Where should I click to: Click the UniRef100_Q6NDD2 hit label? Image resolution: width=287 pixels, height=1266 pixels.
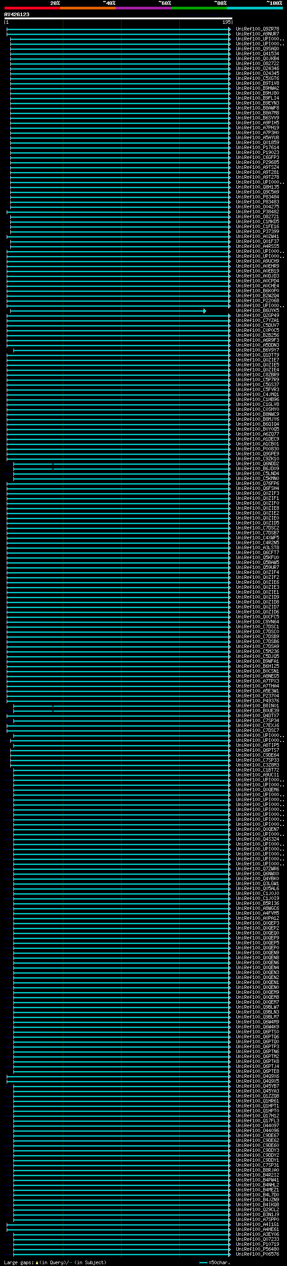tap(257, 463)
